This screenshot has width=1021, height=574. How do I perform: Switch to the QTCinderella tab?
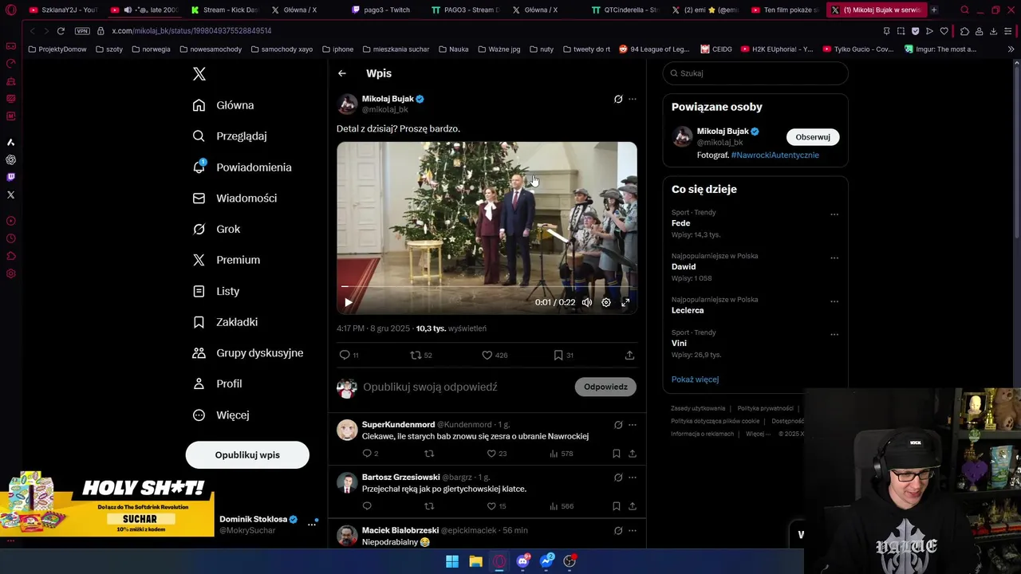pos(625,10)
